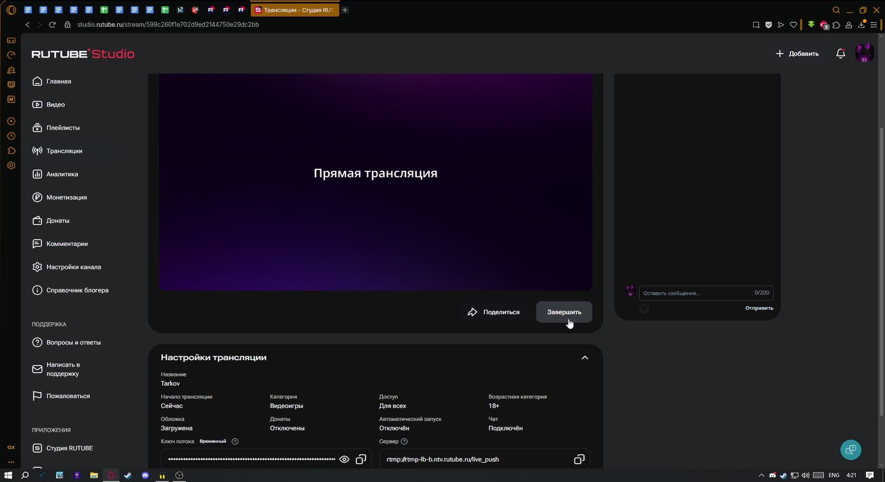Click the Завершить button to end stream
This screenshot has width=885, height=482.
click(564, 312)
